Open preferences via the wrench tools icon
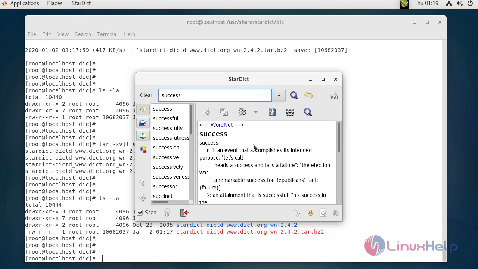 click(x=336, y=213)
